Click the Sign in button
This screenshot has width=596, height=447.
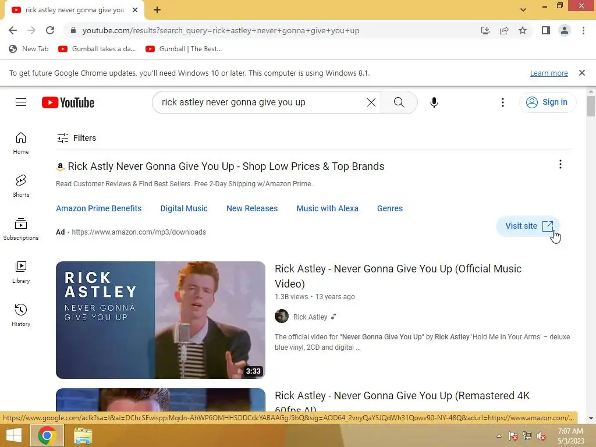547,102
